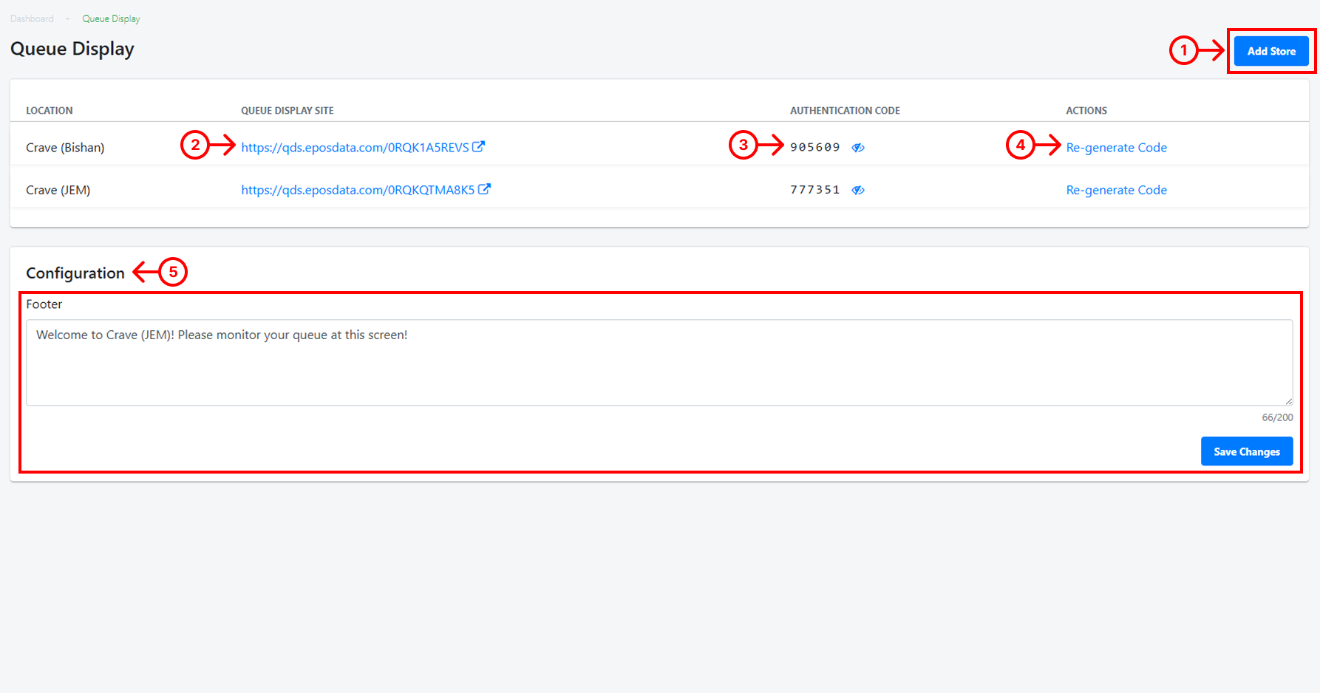Viewport: 1320px width, 693px height.
Task: Select the Crave (Bishan) location cell
Action: pyautogui.click(x=65, y=147)
